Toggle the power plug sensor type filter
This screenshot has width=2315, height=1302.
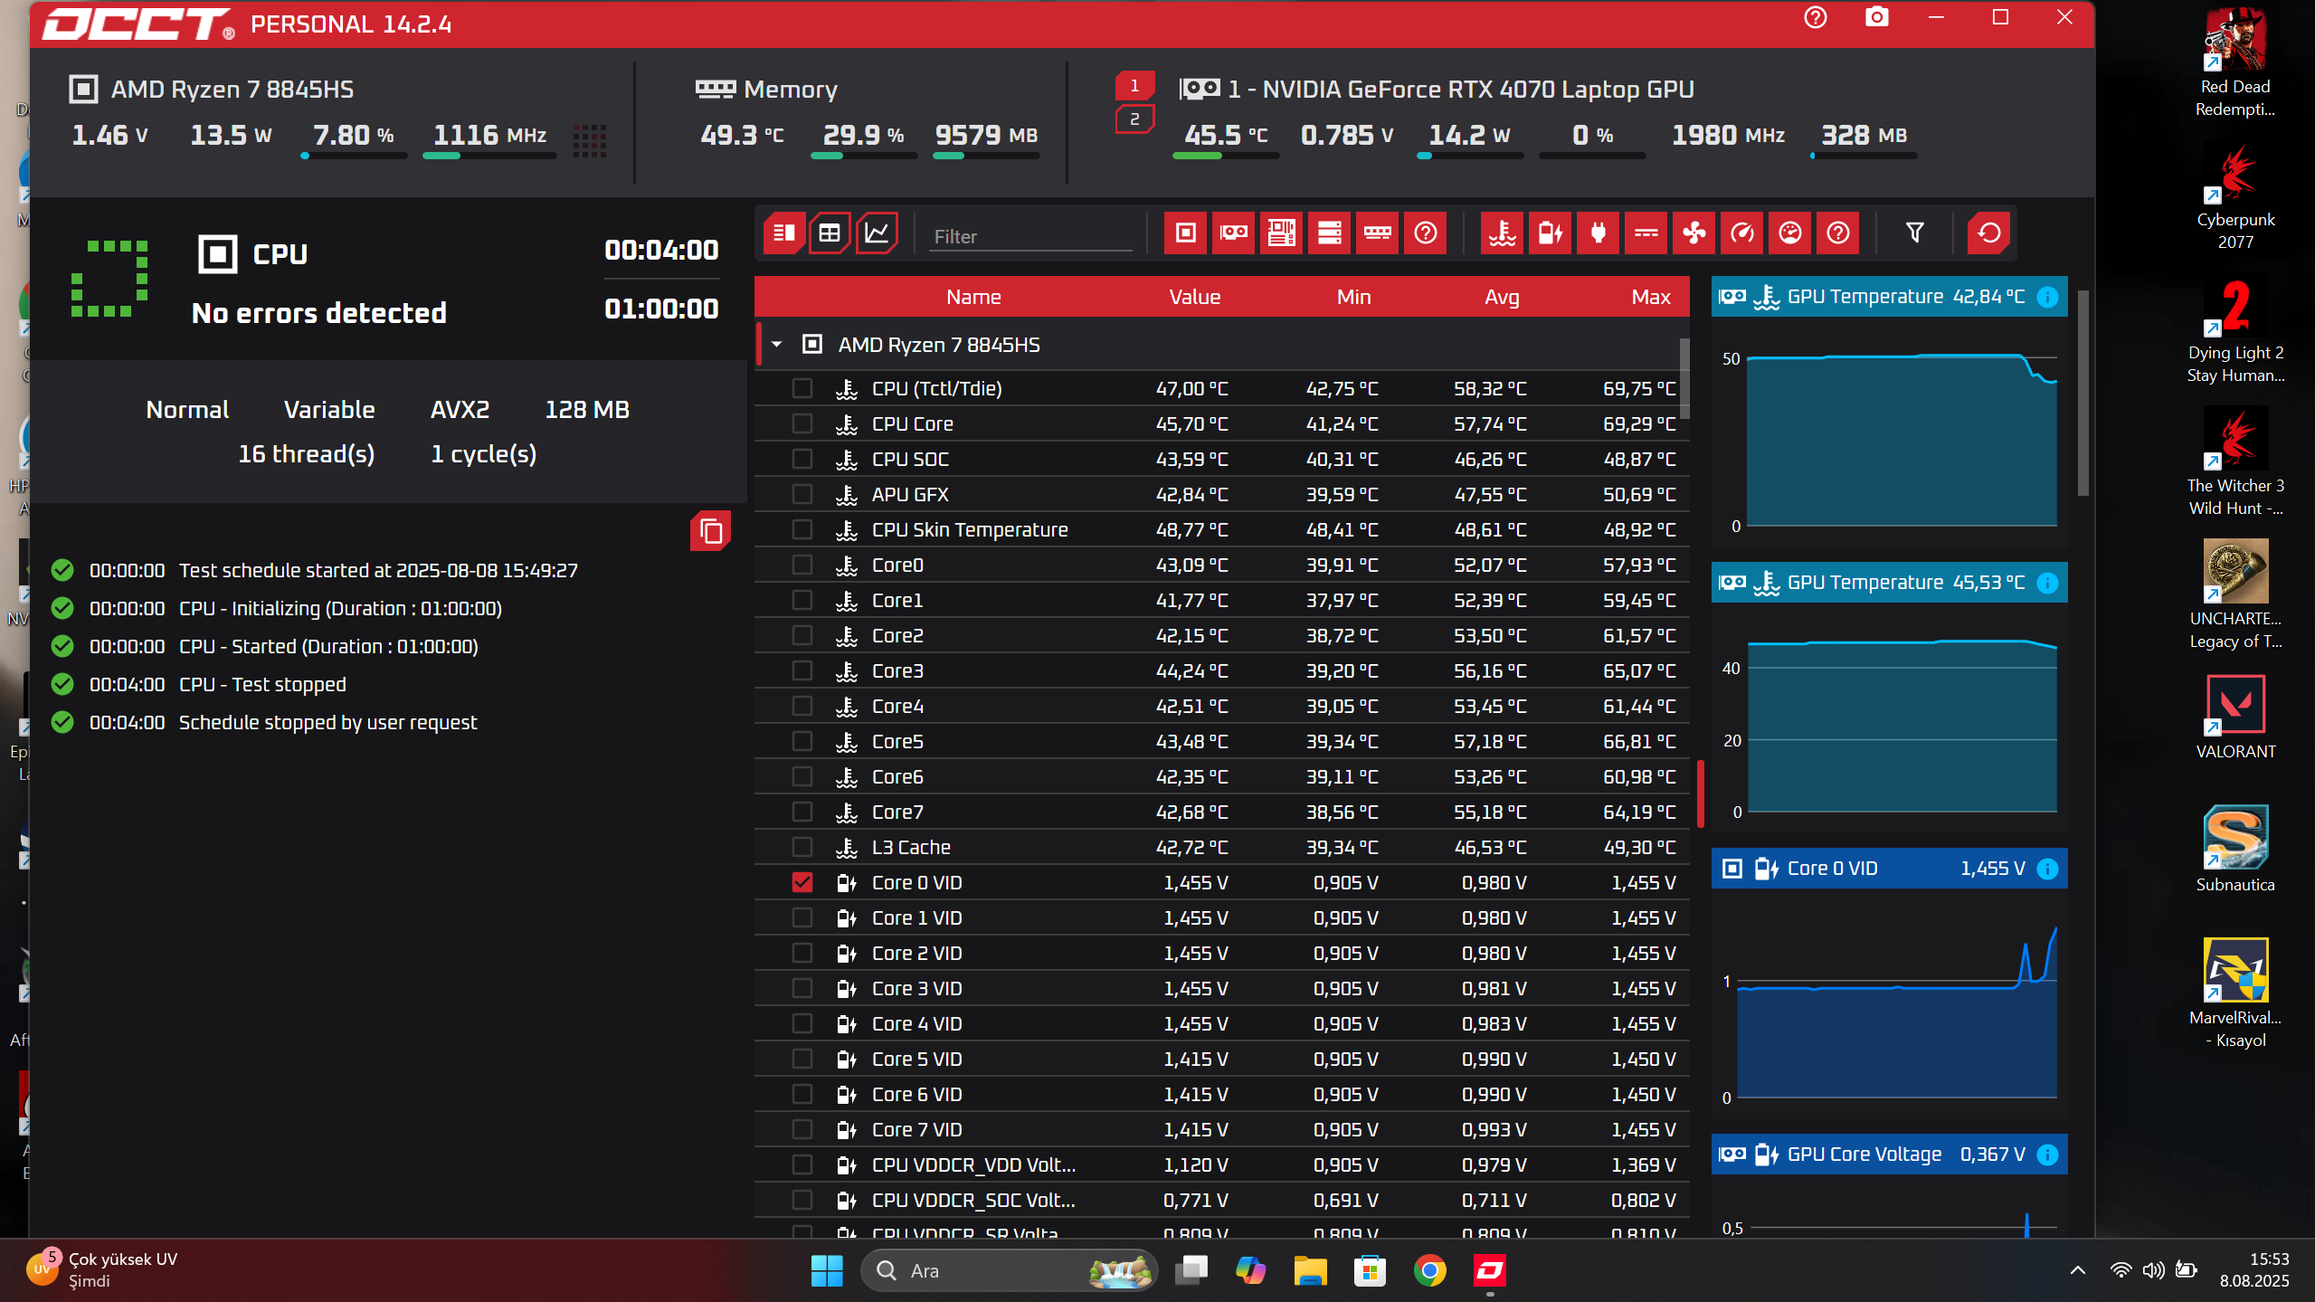(x=1599, y=233)
